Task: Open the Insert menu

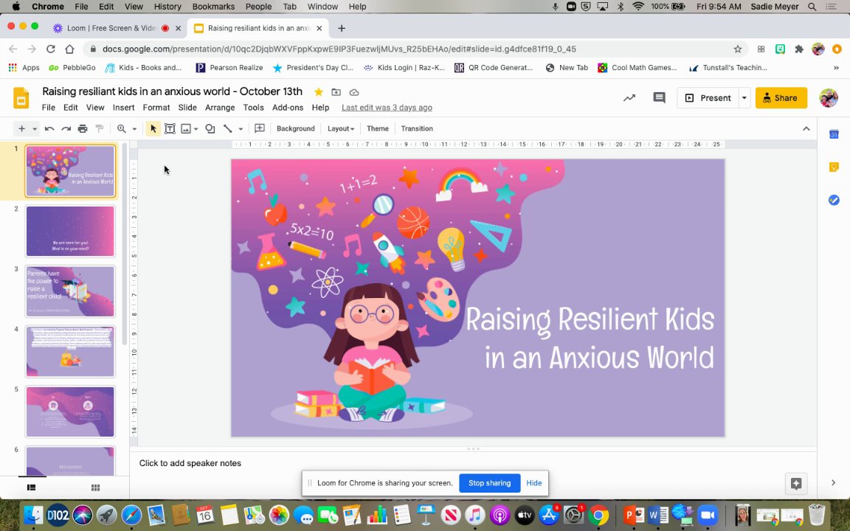Action: point(123,108)
